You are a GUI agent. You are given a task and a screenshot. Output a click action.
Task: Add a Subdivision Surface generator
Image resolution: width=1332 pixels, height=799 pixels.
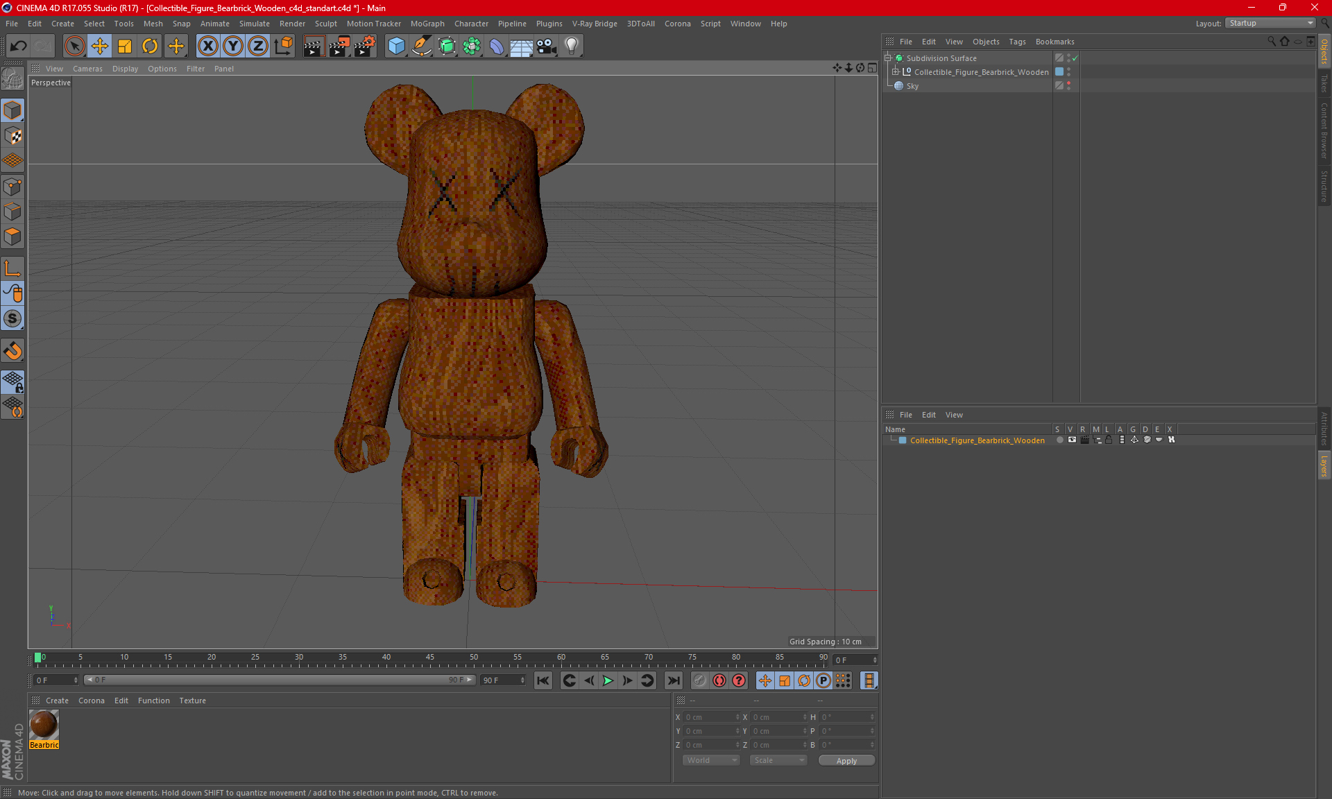447,46
